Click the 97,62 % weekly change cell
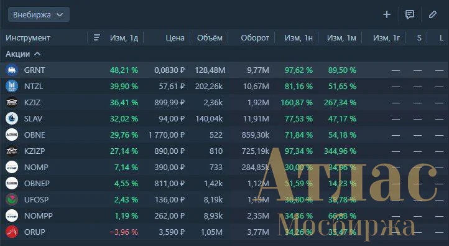 pos(299,70)
